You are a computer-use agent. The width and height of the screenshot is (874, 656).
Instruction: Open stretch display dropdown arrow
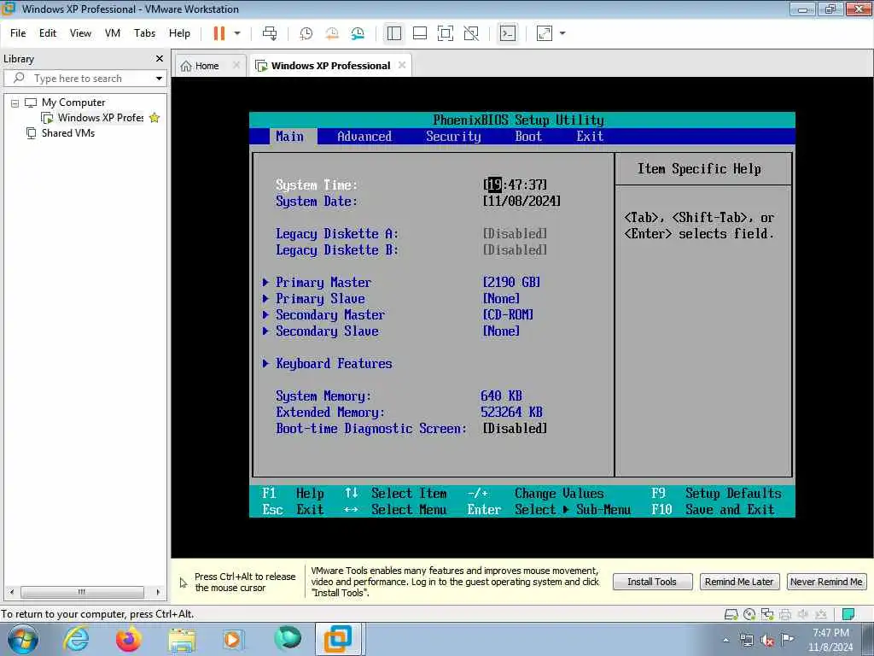pyautogui.click(x=562, y=33)
